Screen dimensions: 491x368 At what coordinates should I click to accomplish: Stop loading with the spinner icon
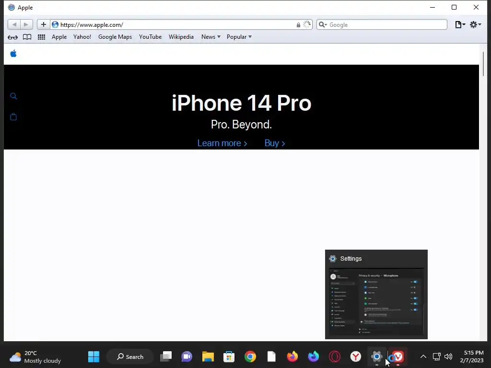tap(307, 24)
